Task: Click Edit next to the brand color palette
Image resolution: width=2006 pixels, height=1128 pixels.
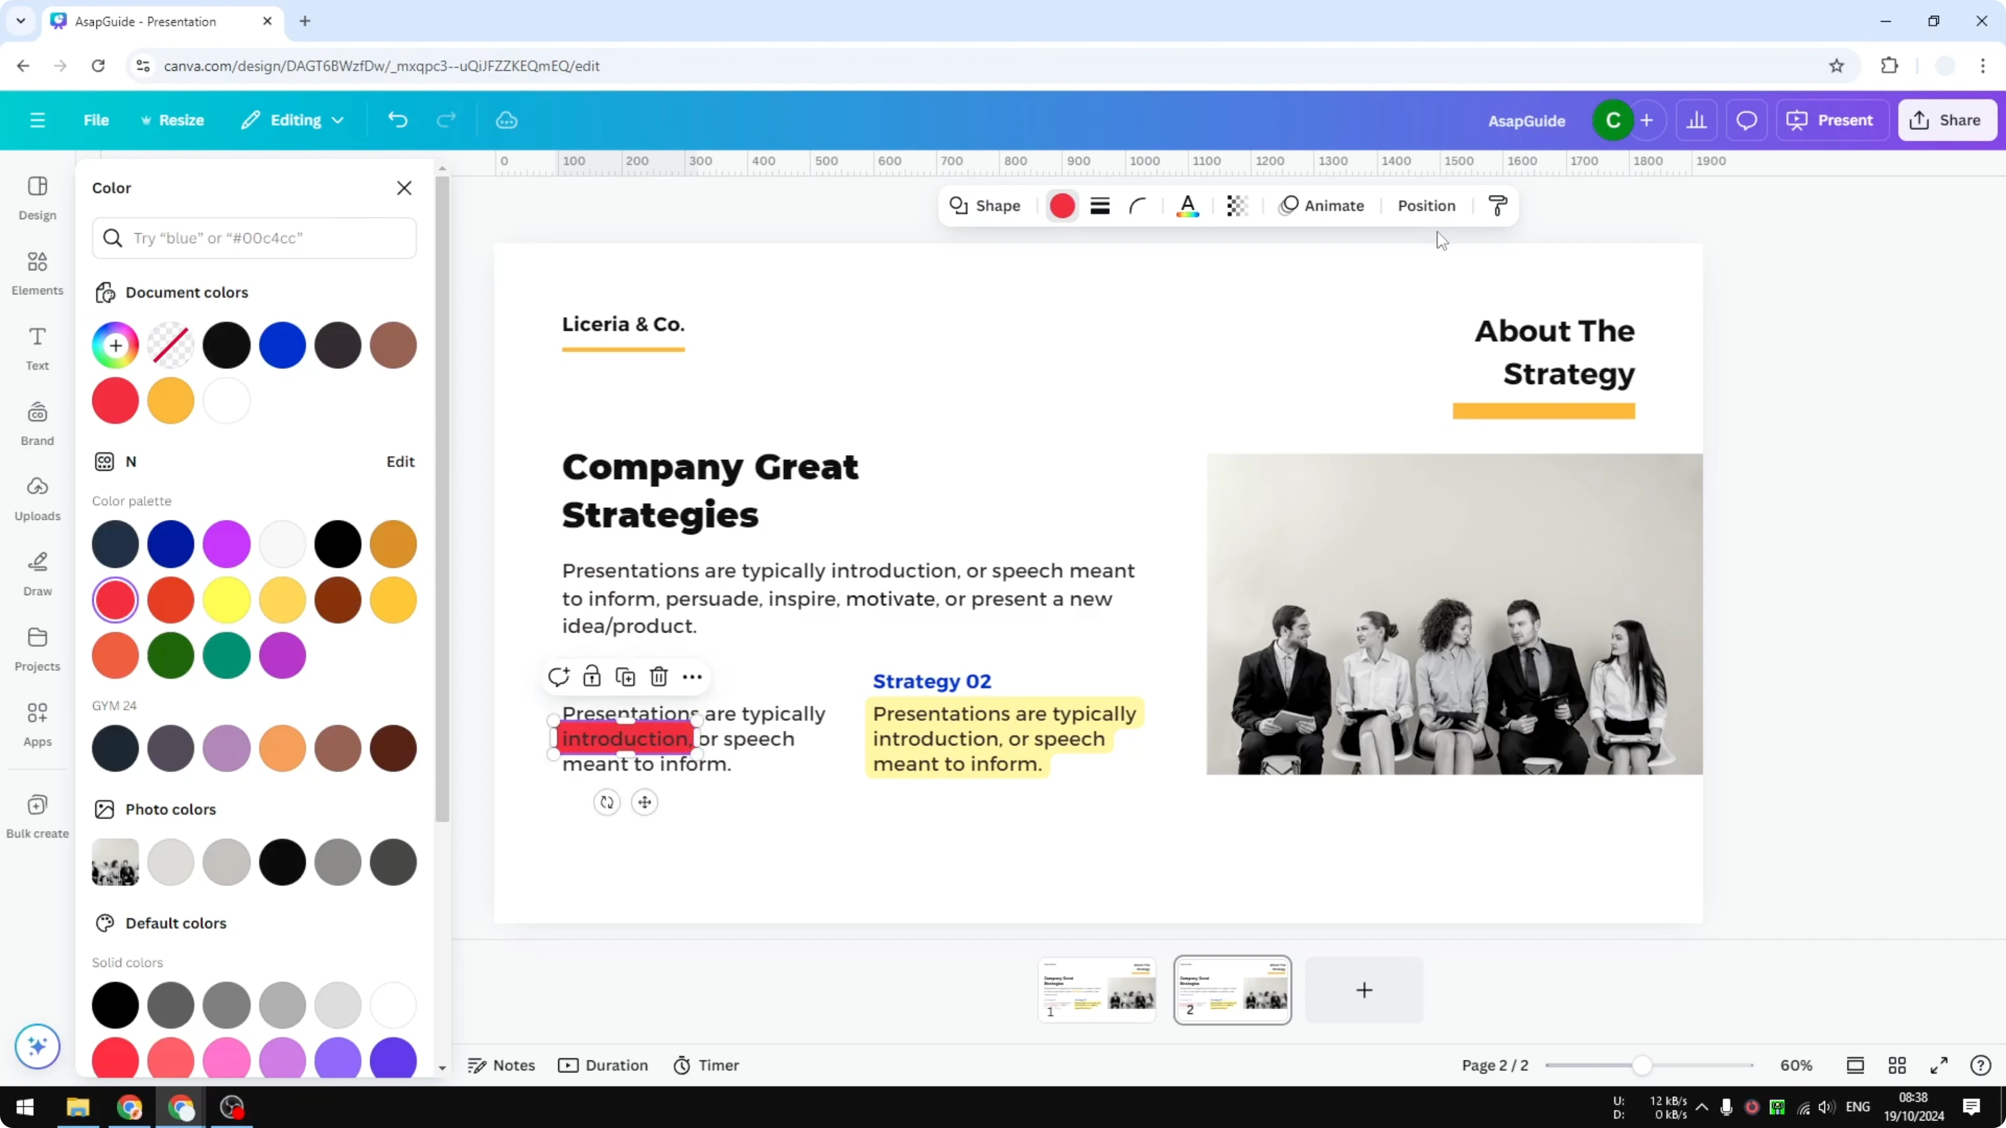Action: coord(400,461)
